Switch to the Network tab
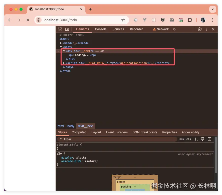 [161, 29]
